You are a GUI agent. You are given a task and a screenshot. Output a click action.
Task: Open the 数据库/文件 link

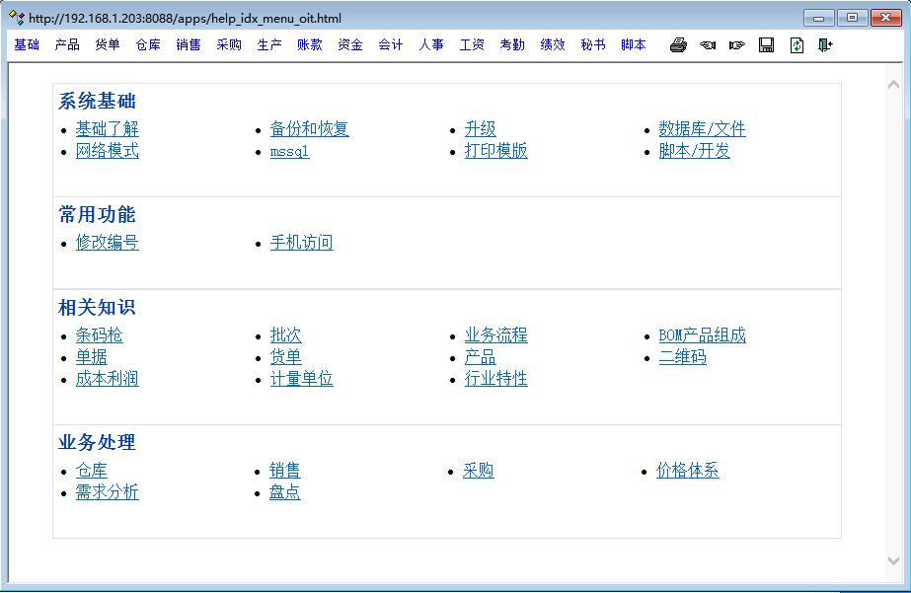[x=702, y=129]
